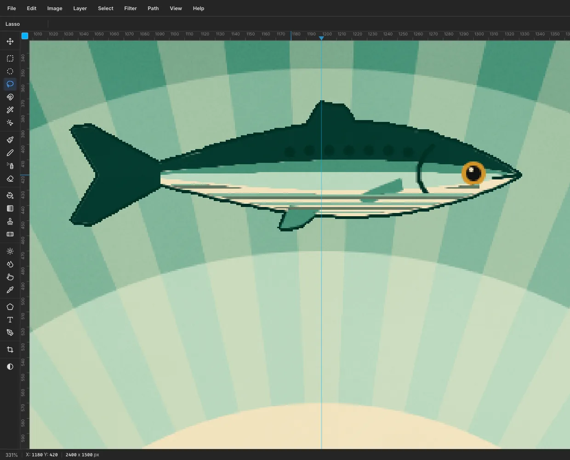
Task: Select the film-frame tool below the Stamp
Action: (10, 234)
